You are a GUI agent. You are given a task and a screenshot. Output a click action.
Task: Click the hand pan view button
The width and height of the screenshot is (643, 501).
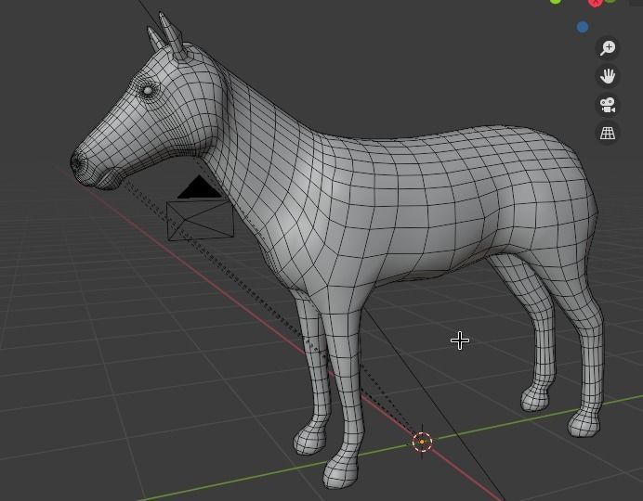pyautogui.click(x=608, y=76)
